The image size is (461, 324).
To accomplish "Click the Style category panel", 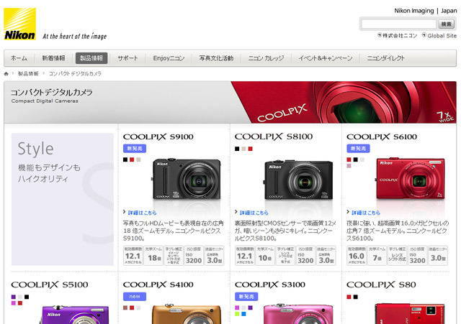I will point(63,200).
